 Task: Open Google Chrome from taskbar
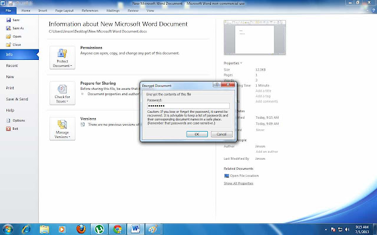118,229
